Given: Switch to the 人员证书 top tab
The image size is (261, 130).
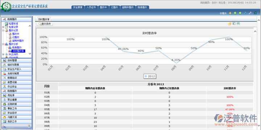Looking at the screenshot, I should coord(91,7).
